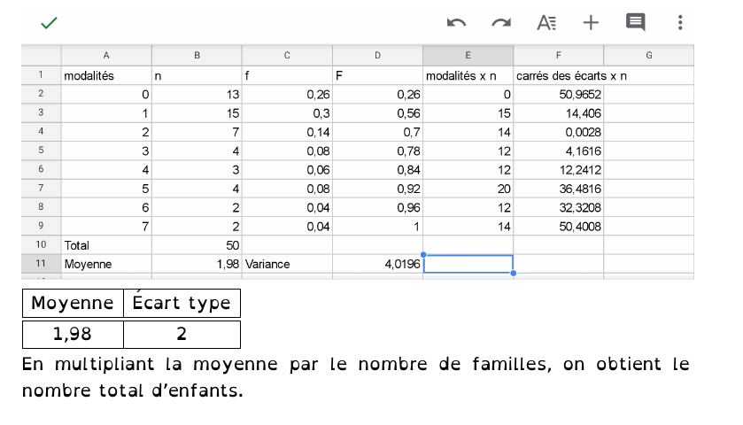
Task: Open the comments panel
Action: coord(635,23)
